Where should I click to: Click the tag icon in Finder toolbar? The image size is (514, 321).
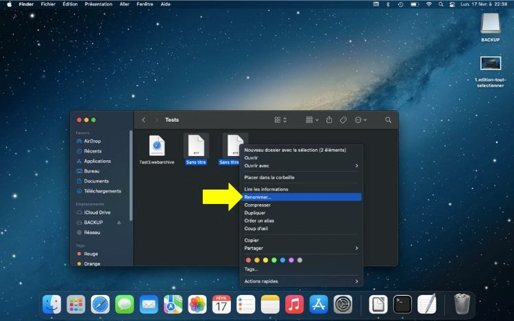tap(343, 120)
